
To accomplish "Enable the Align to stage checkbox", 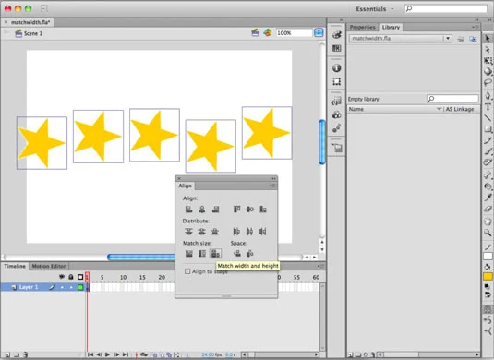I will coord(187,271).
